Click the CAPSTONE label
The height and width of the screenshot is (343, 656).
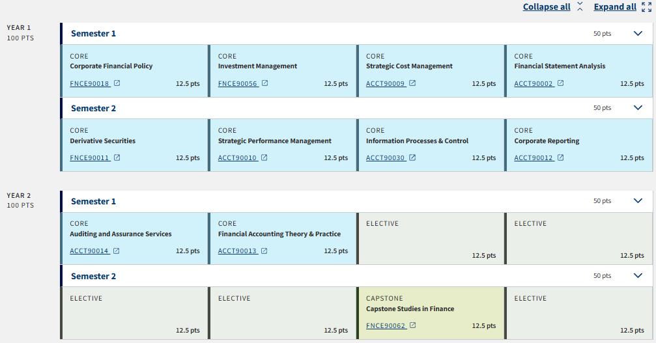click(384, 298)
